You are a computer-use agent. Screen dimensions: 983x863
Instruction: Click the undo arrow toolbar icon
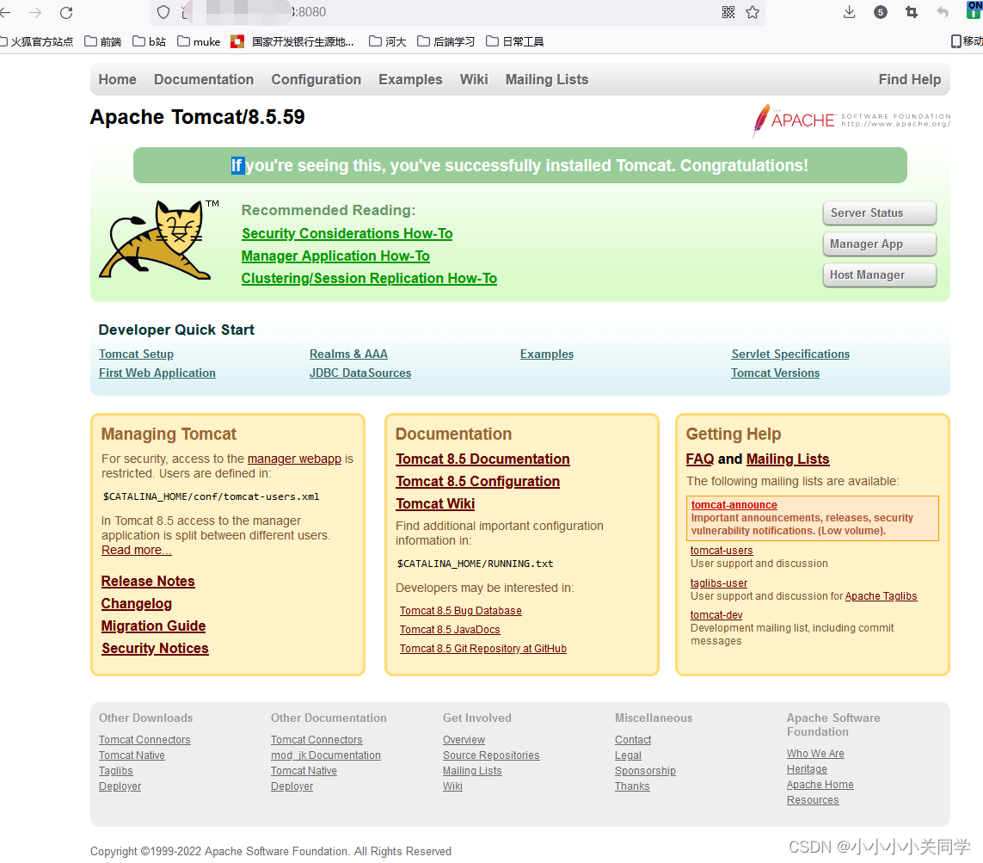point(943,12)
